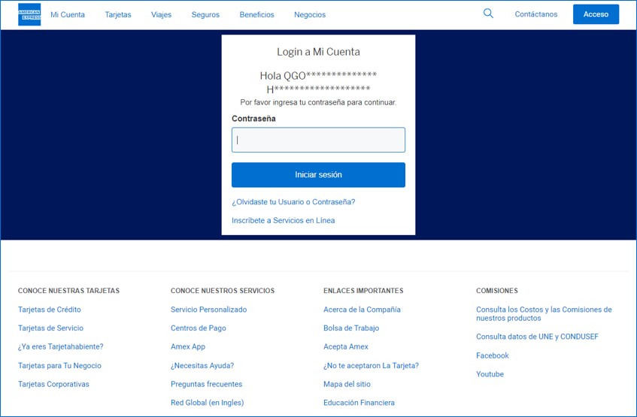
Task: Select Viajes in the top navigation
Action: tap(161, 14)
